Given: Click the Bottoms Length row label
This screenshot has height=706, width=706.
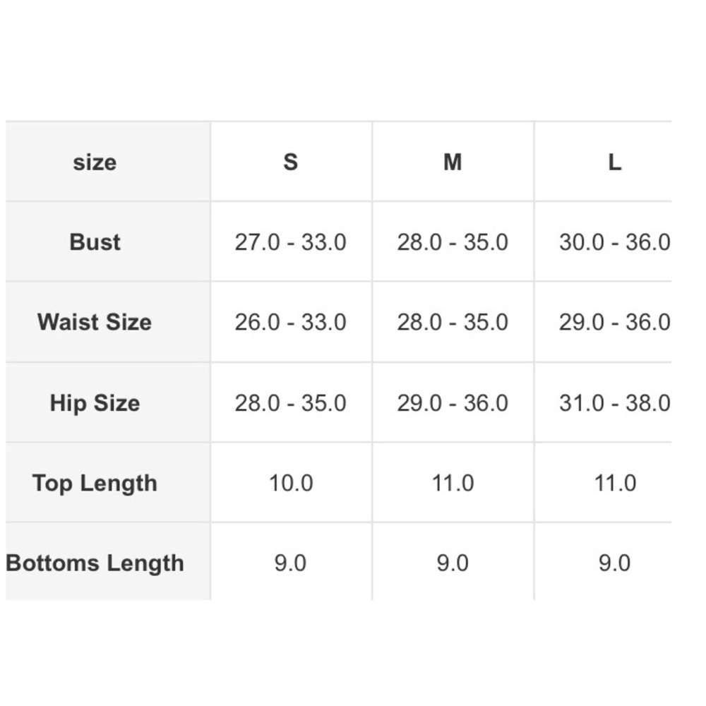Looking at the screenshot, I should point(95,563).
